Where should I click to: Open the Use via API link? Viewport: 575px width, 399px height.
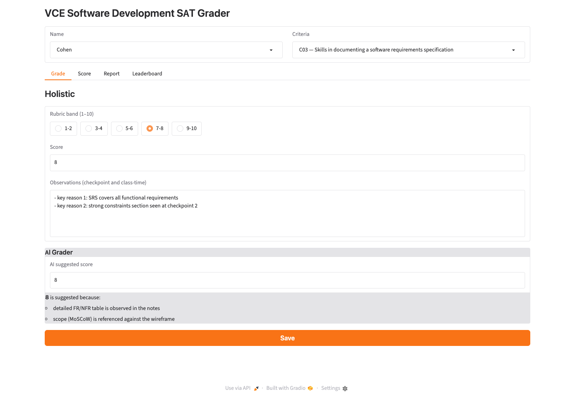(242, 388)
